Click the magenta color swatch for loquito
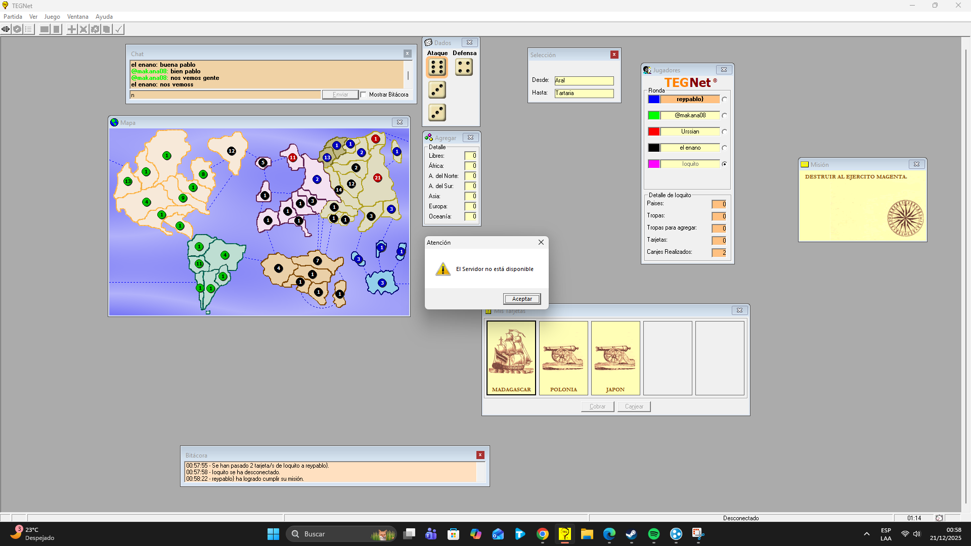This screenshot has height=546, width=971. coord(653,164)
